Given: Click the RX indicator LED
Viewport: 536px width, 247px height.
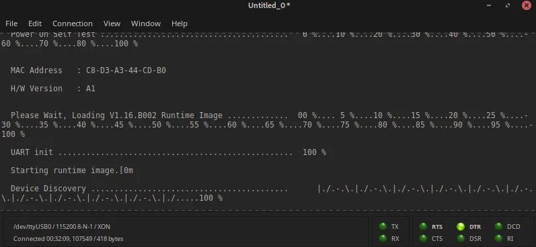Looking at the screenshot, I should tap(383, 238).
